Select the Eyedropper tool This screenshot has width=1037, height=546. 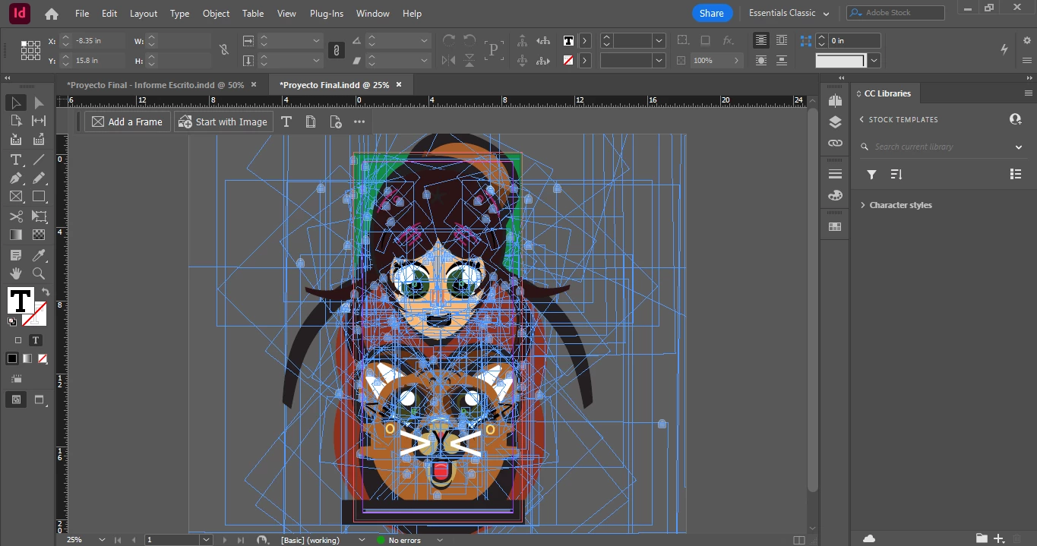click(39, 255)
